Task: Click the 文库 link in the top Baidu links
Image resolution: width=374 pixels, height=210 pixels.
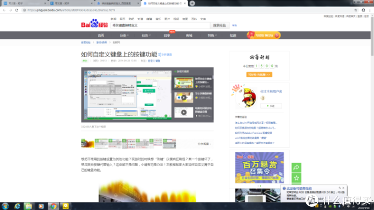Action: 203,19
